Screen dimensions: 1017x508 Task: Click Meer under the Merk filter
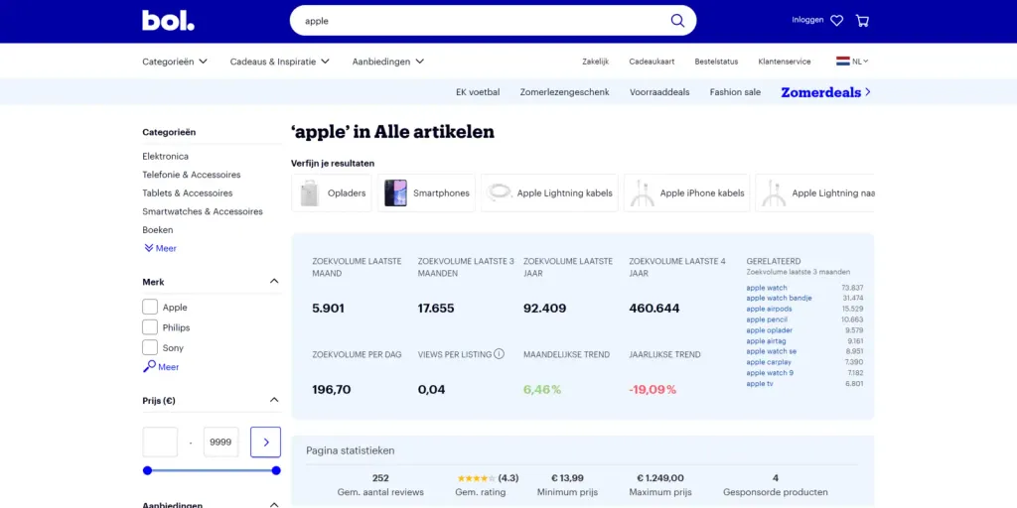[169, 367]
